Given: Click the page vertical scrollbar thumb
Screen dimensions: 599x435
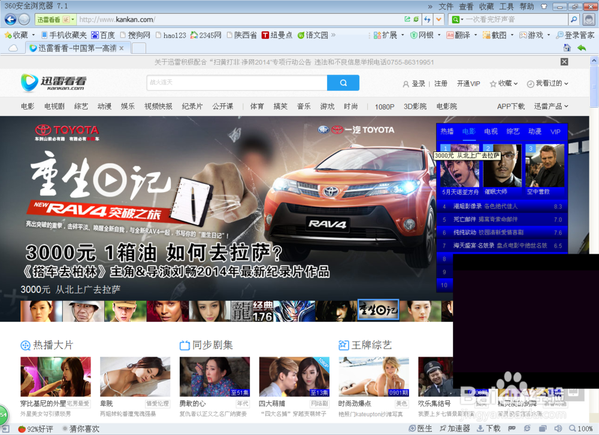Looking at the screenshot, I should coord(594,86).
